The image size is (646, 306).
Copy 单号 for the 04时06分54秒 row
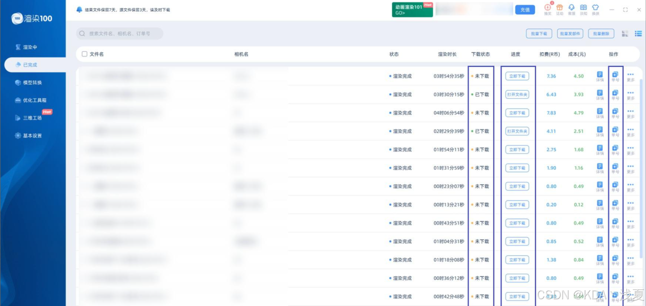(615, 113)
